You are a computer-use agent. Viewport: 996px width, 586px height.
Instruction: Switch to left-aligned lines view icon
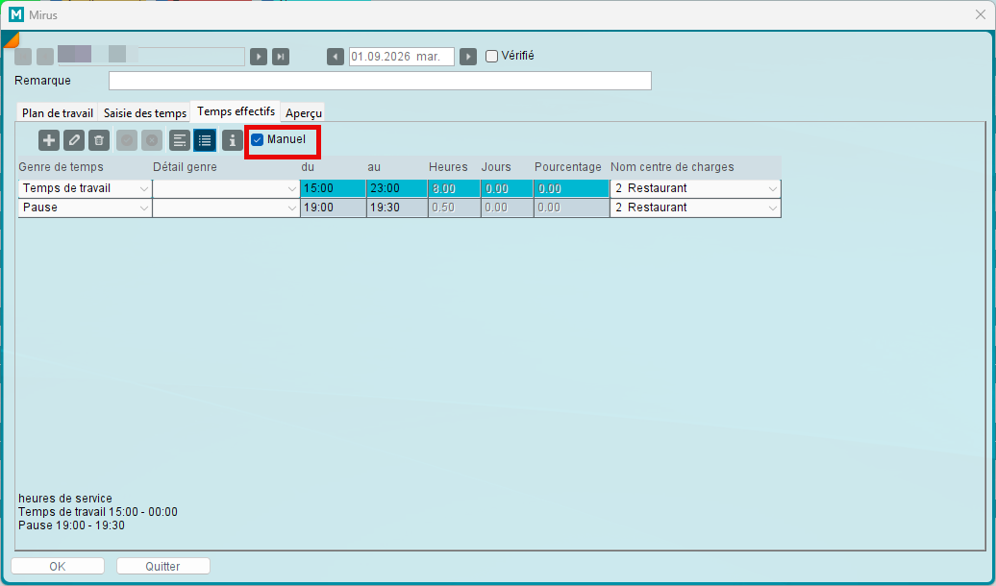pyautogui.click(x=180, y=140)
